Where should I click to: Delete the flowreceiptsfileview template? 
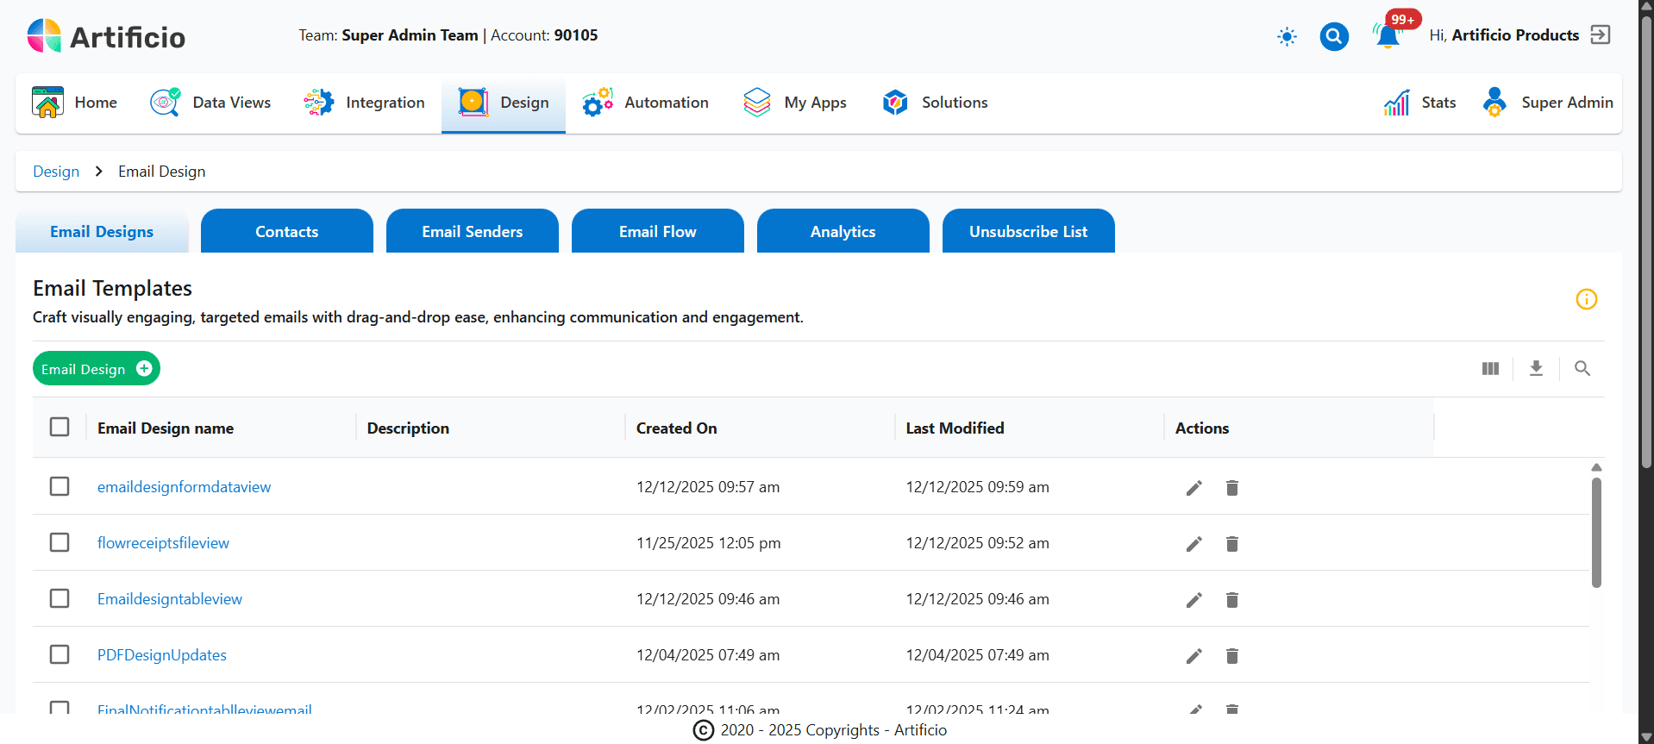coord(1232,544)
